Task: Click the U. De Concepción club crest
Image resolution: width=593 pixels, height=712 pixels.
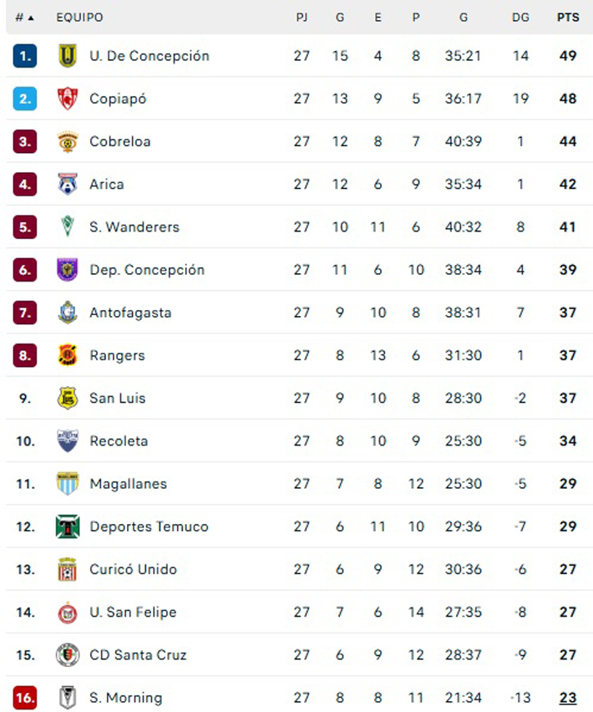Action: click(x=67, y=56)
